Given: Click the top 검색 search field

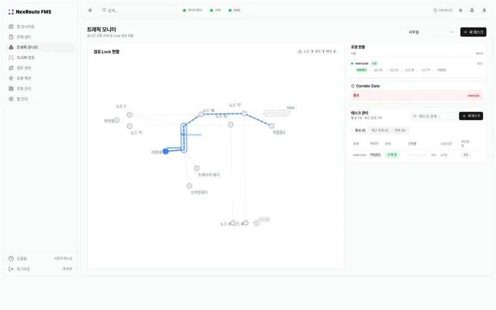Looking at the screenshot, I should tap(138, 11).
